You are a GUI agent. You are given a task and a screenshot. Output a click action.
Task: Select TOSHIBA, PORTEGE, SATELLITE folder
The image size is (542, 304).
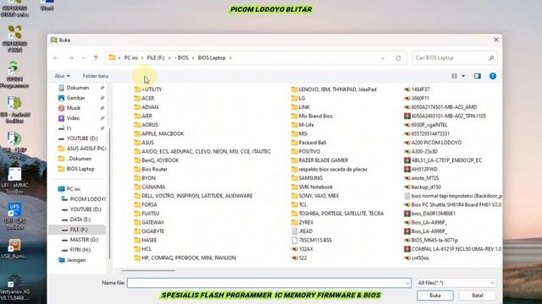point(340,214)
